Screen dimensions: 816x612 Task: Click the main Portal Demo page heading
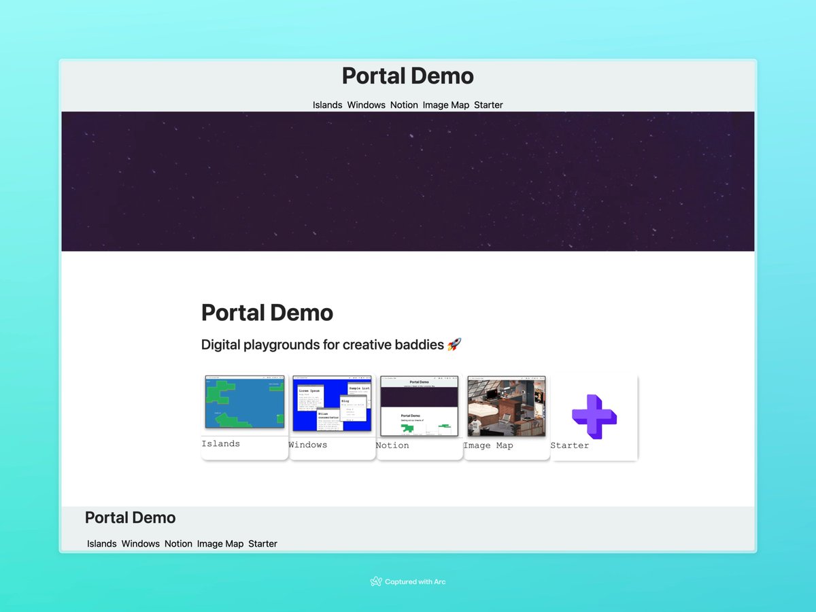tap(267, 313)
